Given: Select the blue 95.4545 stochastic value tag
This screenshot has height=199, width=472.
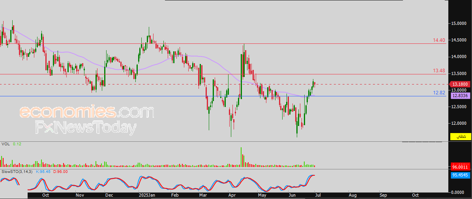Looking at the screenshot, I should tap(461, 175).
